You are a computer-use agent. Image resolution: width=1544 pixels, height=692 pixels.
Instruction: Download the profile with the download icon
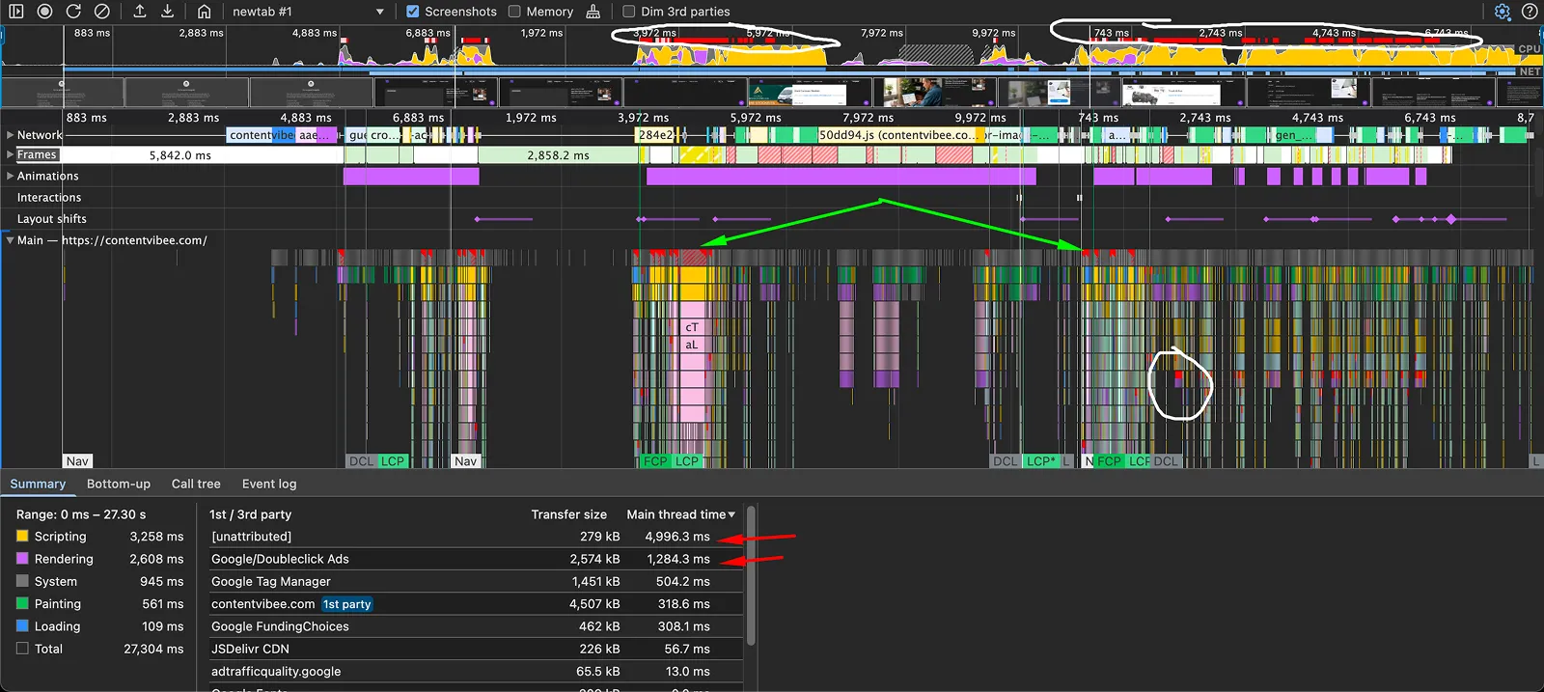(x=167, y=12)
